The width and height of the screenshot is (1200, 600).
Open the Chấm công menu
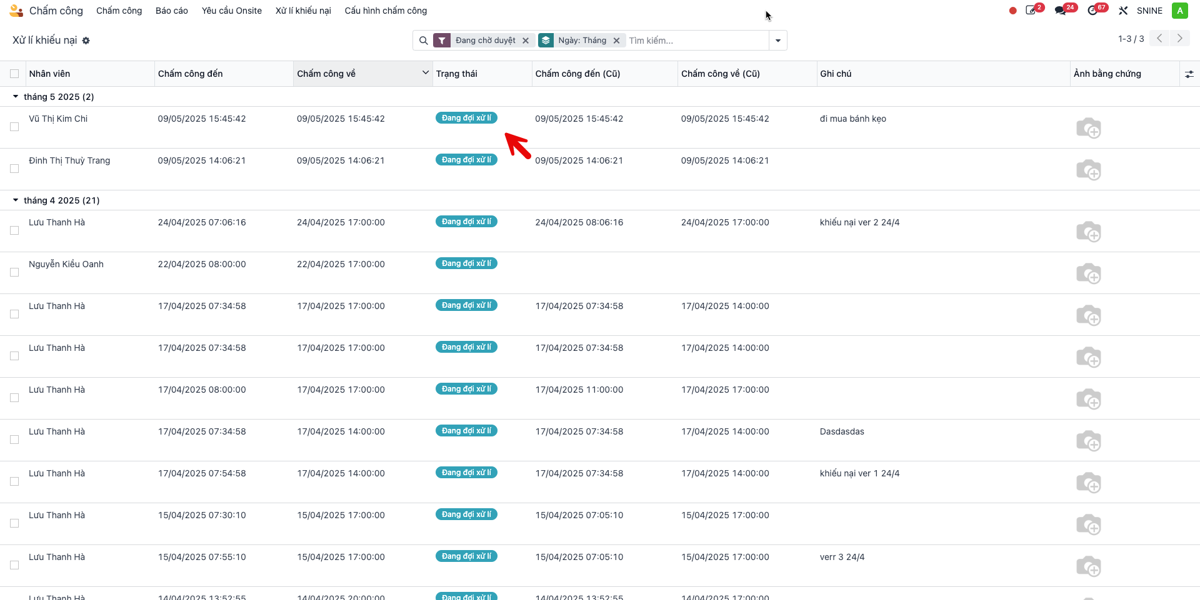[x=119, y=11]
